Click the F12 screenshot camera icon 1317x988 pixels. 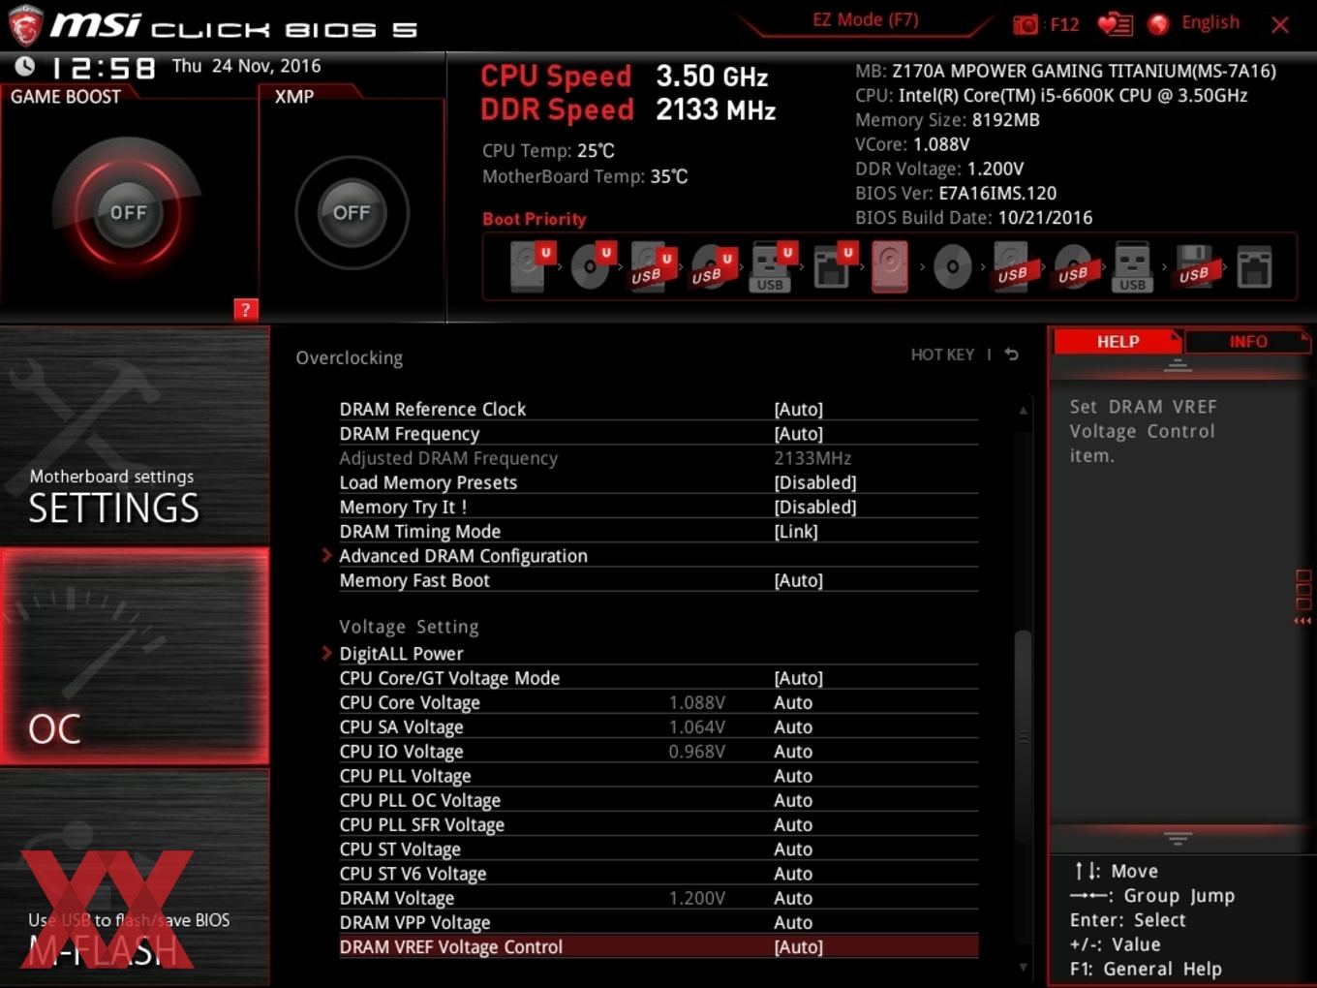(1026, 24)
